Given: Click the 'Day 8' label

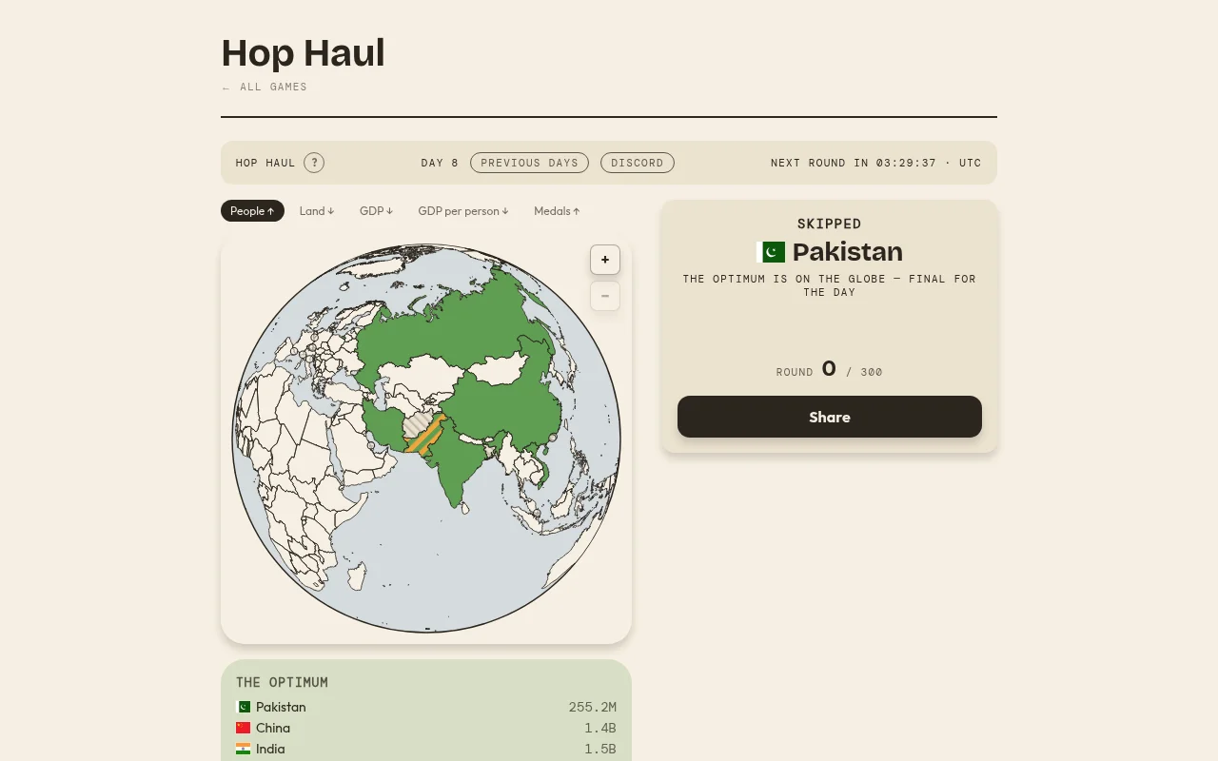Looking at the screenshot, I should [440, 163].
